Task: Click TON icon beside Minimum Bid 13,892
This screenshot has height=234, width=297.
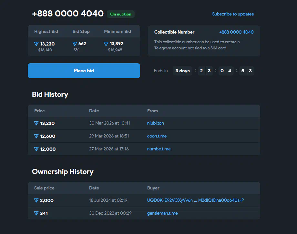Action: click(x=106, y=44)
